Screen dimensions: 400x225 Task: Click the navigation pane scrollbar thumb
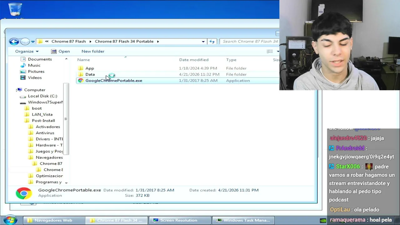point(66,119)
